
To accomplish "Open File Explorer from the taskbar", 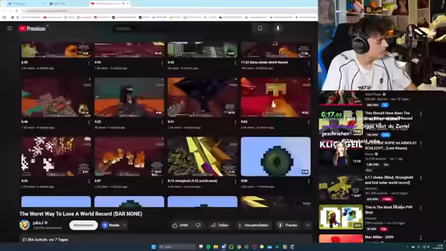I will (x=216, y=247).
